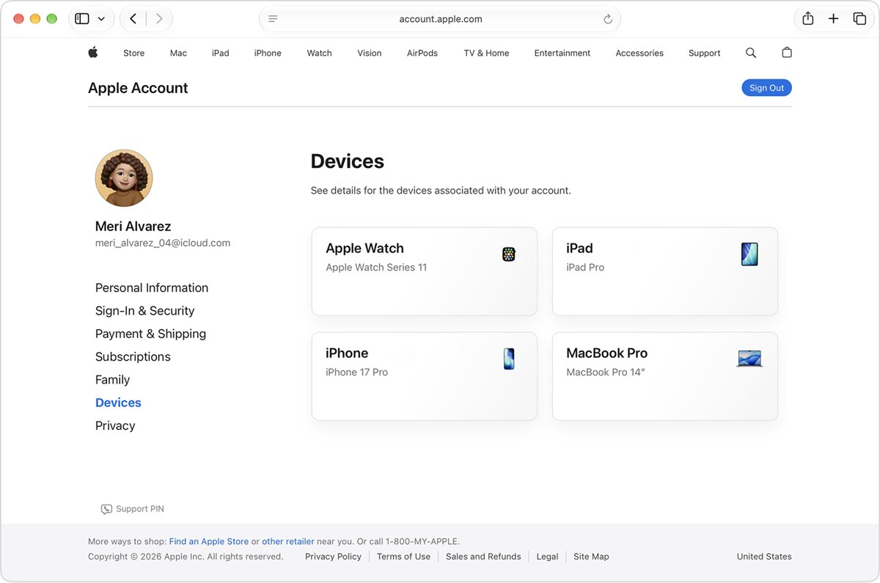Click the meri_alvarez_04@icloud.com email text
Image resolution: width=880 pixels, height=583 pixels.
pos(163,243)
